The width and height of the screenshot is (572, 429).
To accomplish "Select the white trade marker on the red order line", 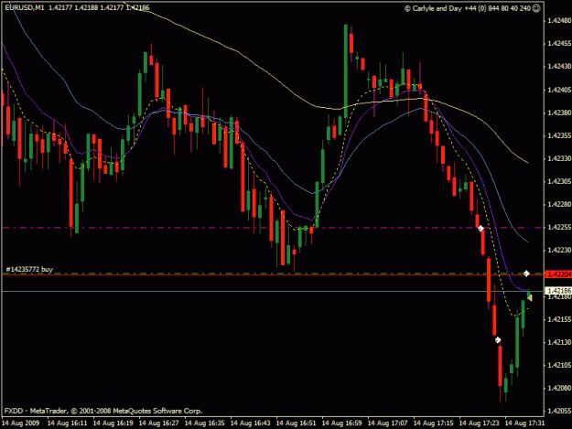I will point(526,273).
